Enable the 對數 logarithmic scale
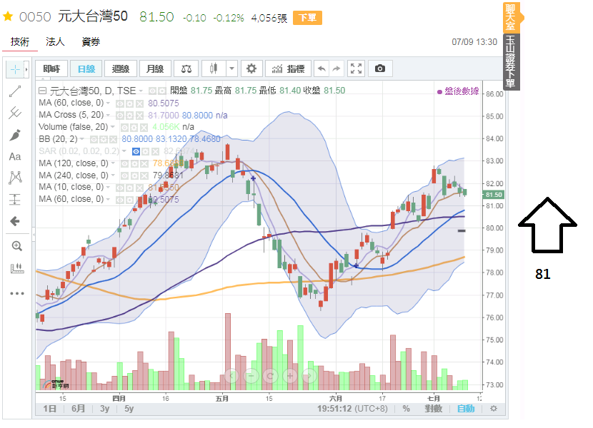 pos(434,409)
